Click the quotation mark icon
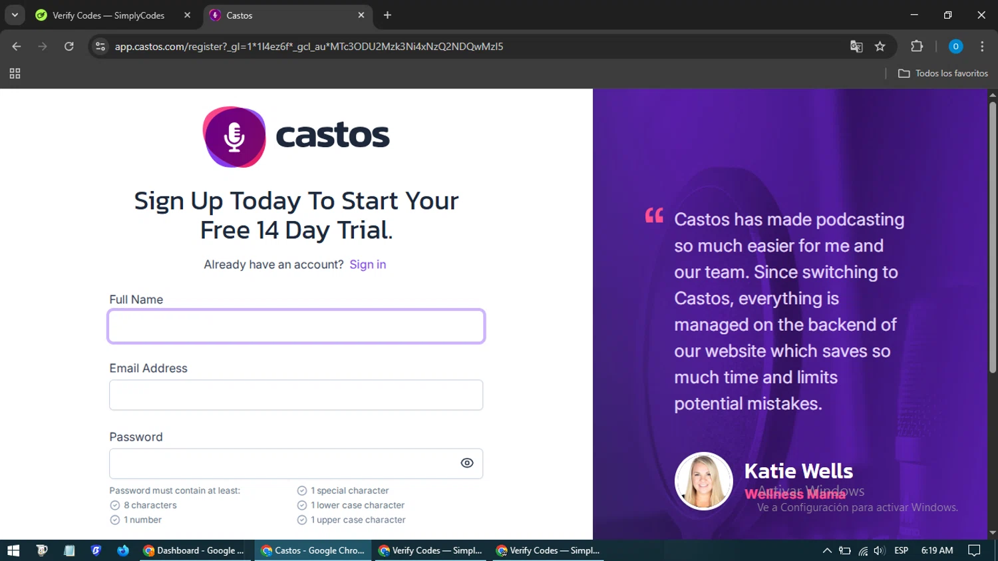The width and height of the screenshot is (998, 561). 654,215
